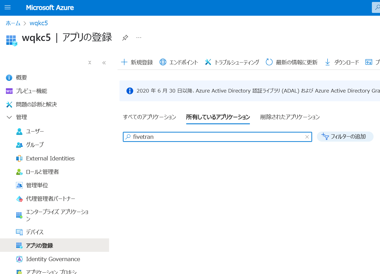
Task: Click the sidebar expand/collapse arrows icon
Action: point(90,63)
